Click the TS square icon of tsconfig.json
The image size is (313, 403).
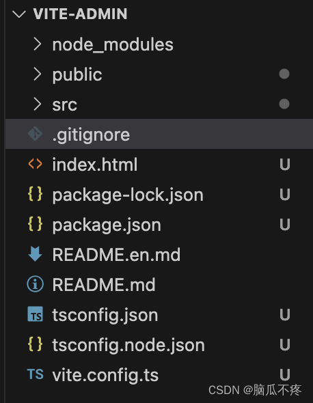[35, 314]
